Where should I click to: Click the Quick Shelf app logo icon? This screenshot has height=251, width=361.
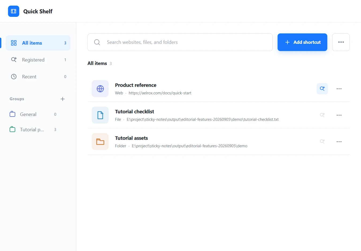(x=14, y=11)
